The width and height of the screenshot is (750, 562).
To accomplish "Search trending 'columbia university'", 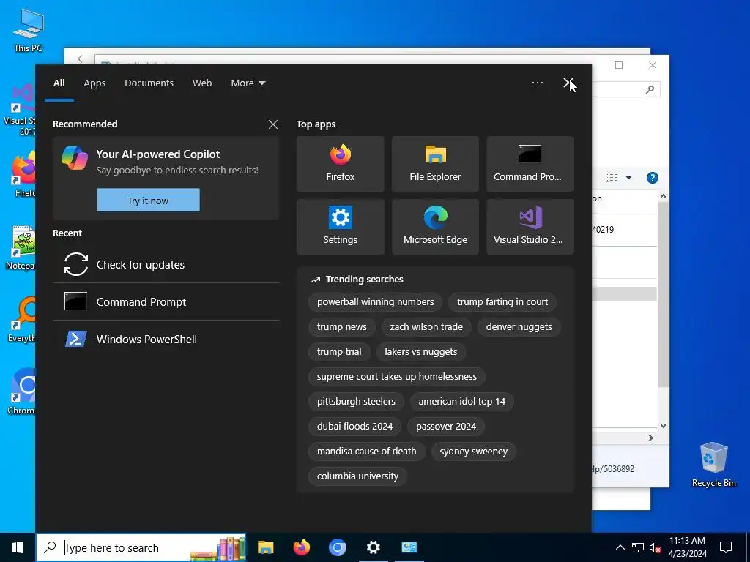I will [x=357, y=476].
